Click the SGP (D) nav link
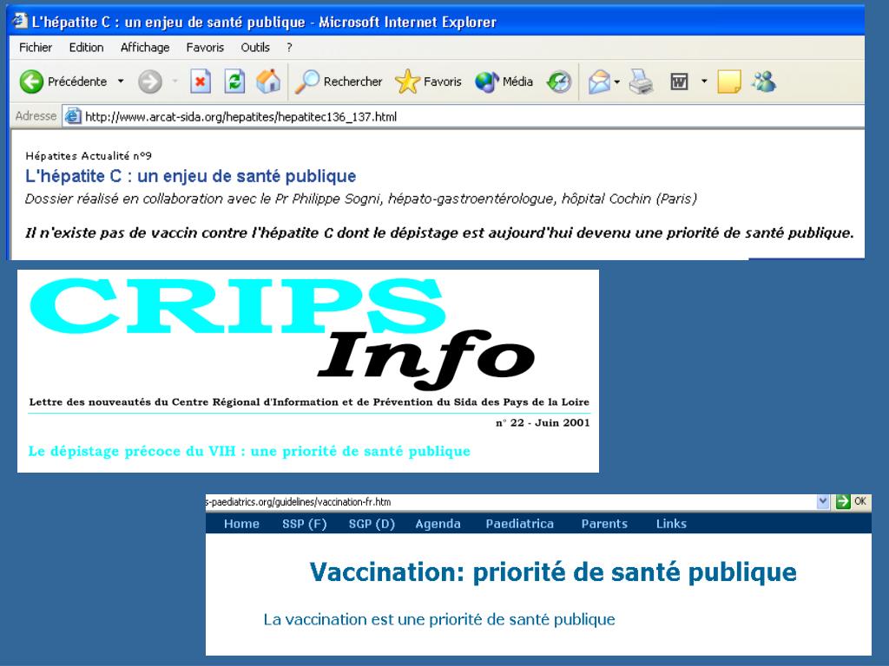This screenshot has width=889, height=666. 372,524
